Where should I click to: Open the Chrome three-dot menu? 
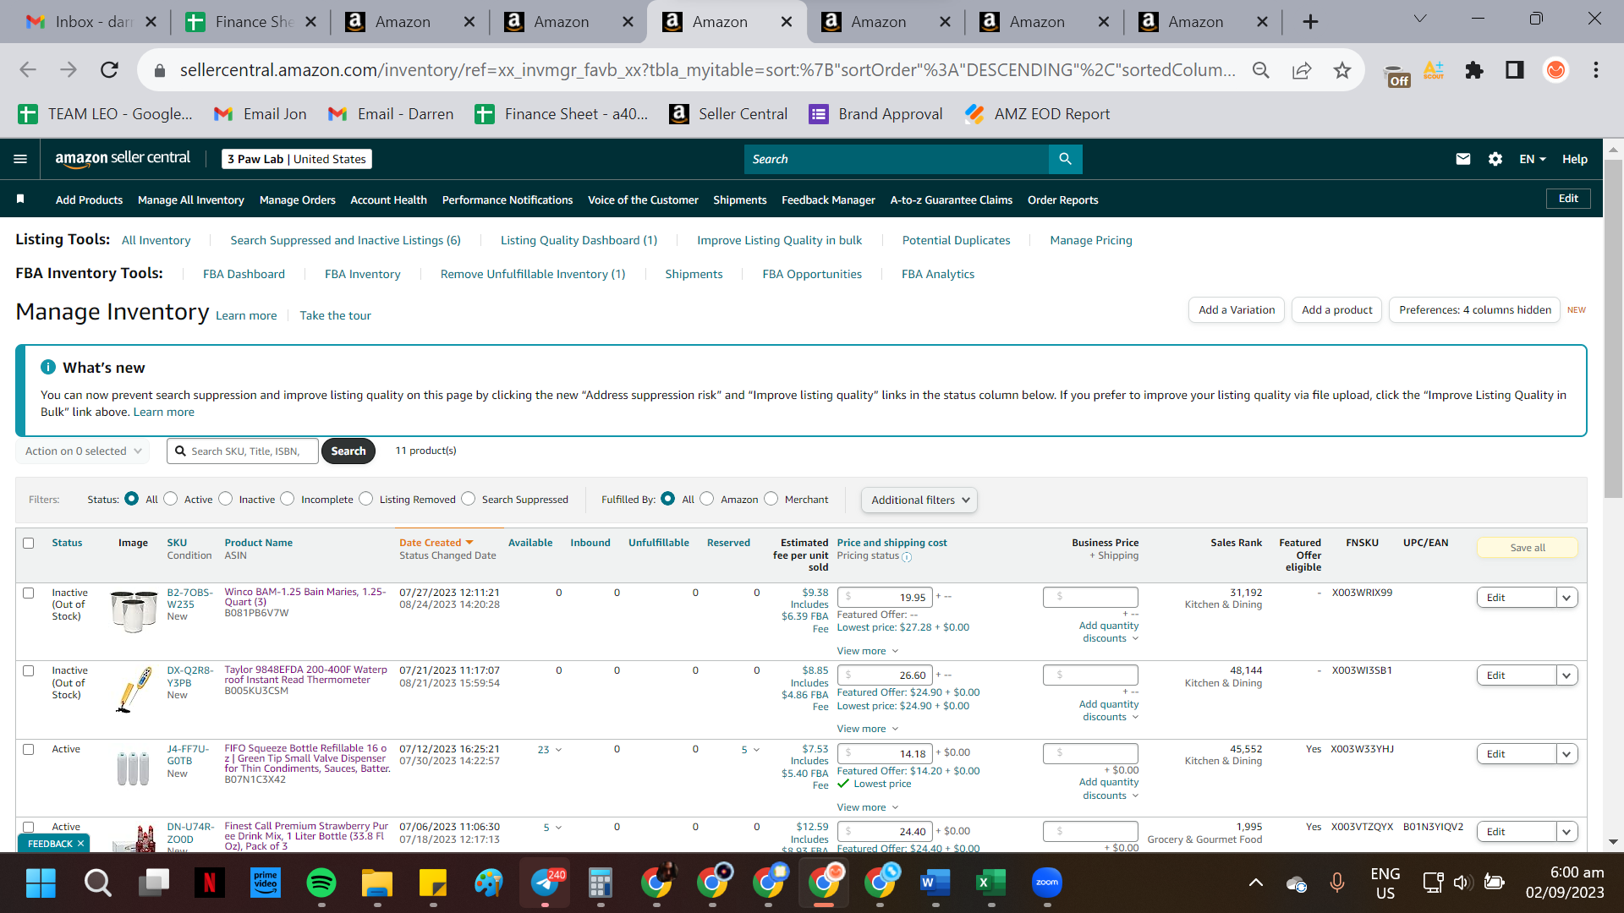pyautogui.click(x=1596, y=70)
